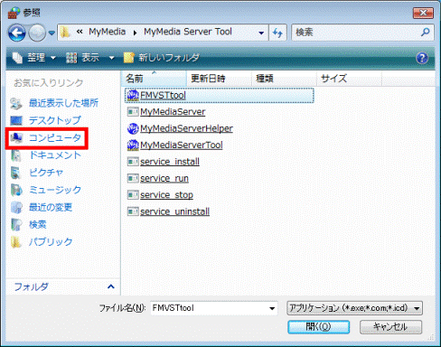441x347 pixels.
Task: Select the service_install file
Action: (170, 162)
